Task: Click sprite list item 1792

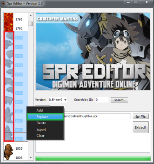Action: coord(19,29)
